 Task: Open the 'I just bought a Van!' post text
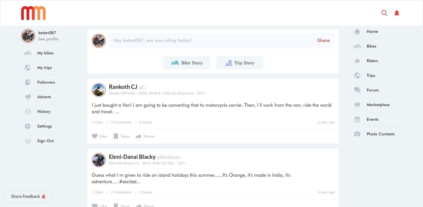(x=211, y=108)
